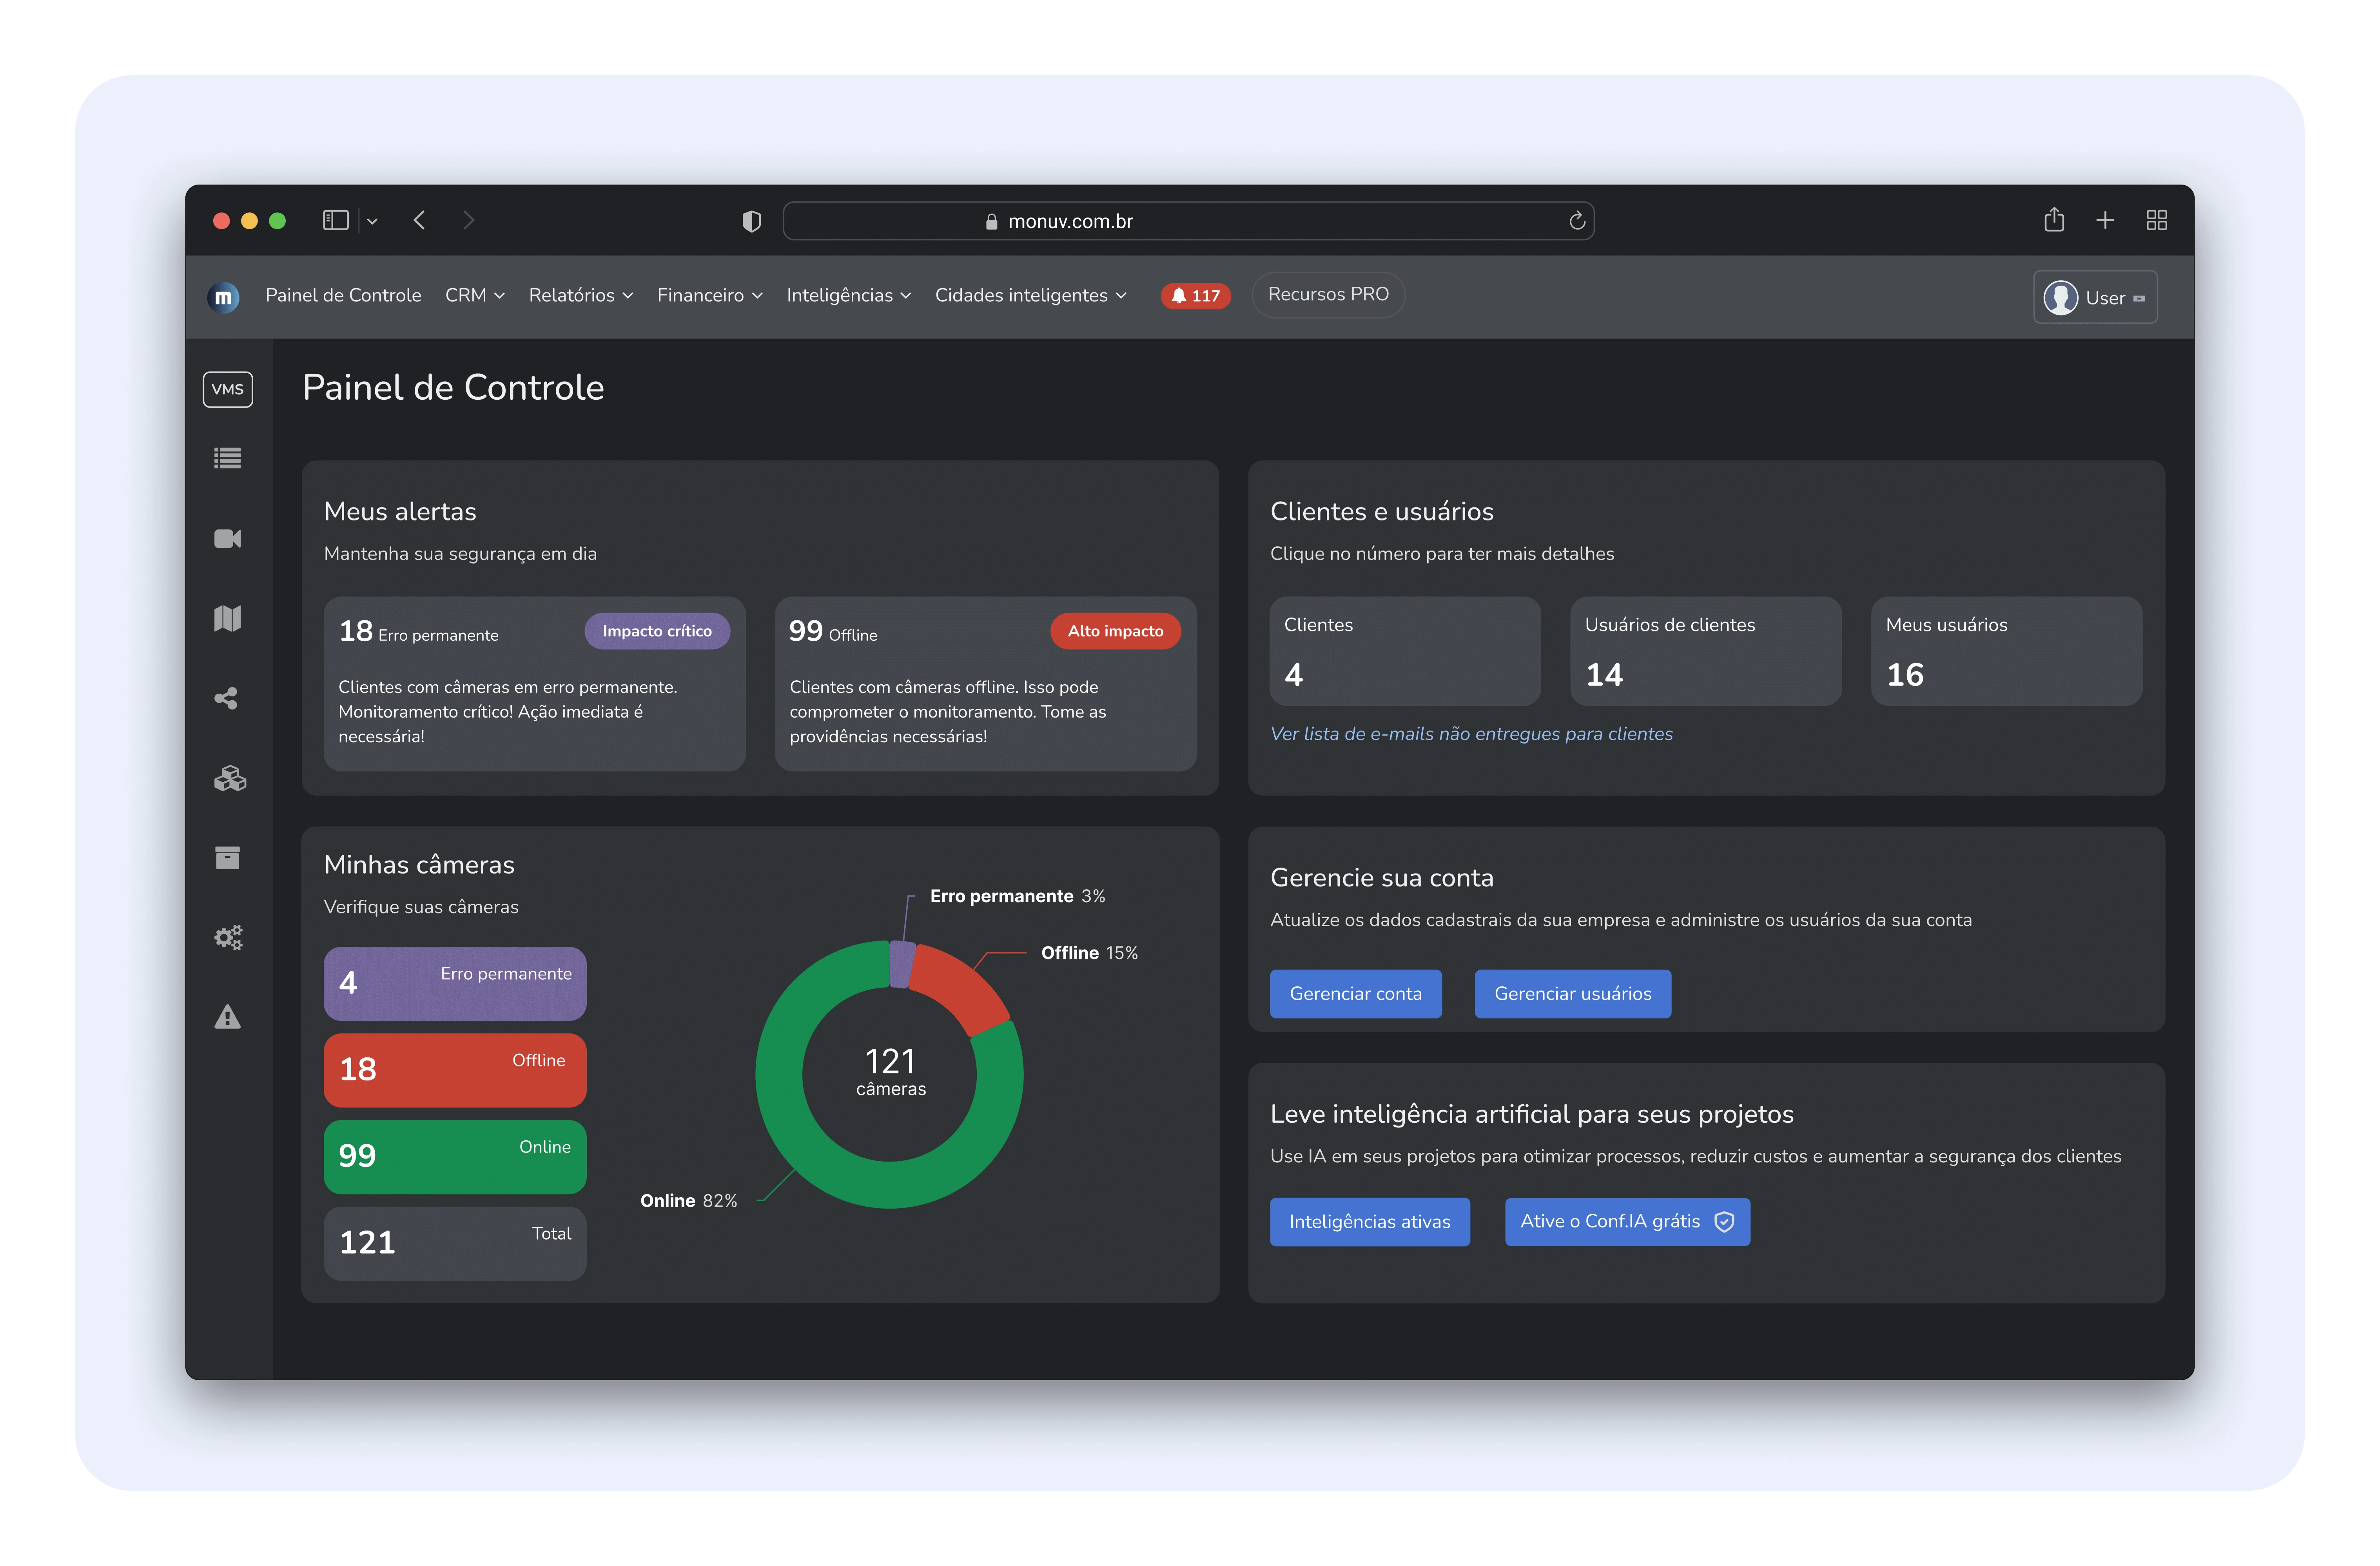Click the Gerenciar usuários button

[1572, 993]
